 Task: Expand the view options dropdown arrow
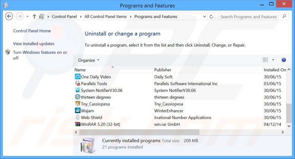[x=273, y=60]
